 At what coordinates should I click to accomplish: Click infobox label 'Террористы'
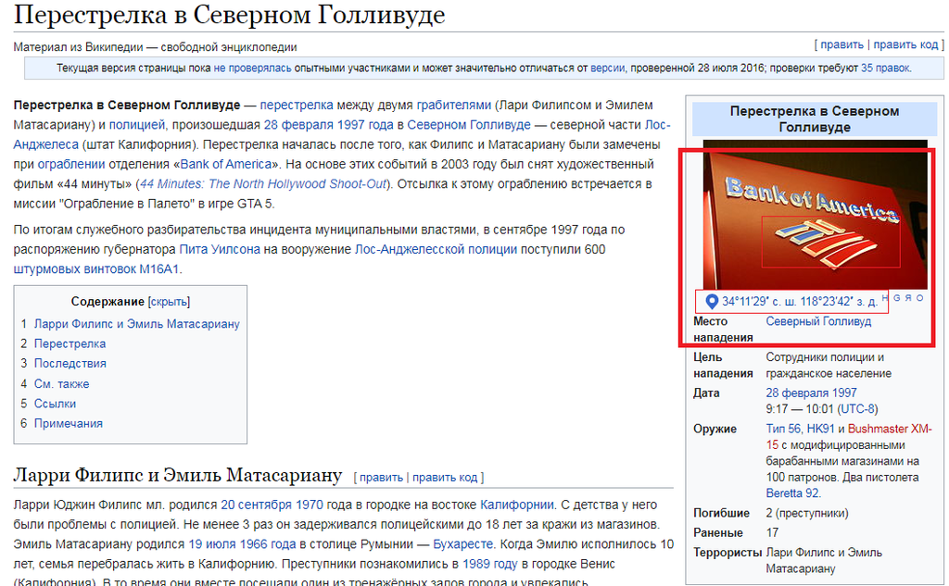(x=728, y=552)
